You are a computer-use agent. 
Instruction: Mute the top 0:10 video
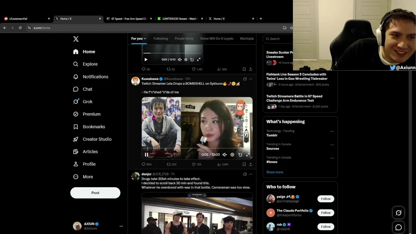(180, 59)
